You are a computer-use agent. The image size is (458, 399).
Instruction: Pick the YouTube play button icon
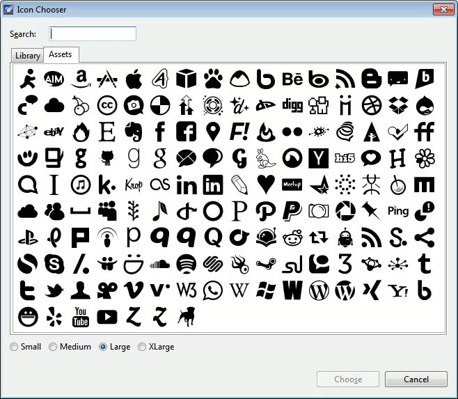pos(107,317)
